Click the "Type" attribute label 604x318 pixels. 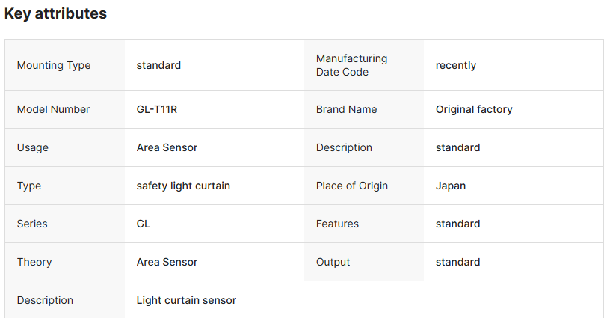click(29, 186)
